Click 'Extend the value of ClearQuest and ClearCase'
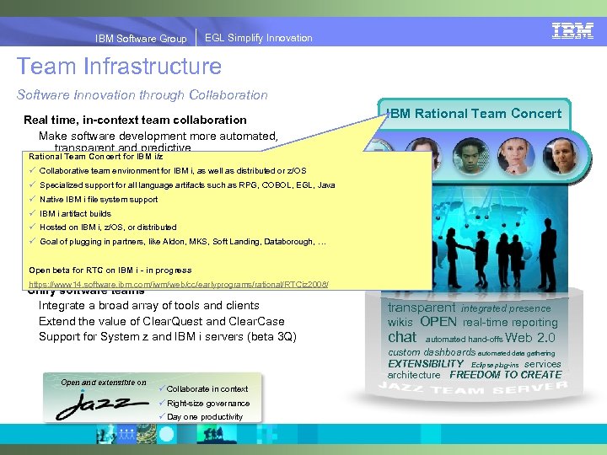607x455 pixels. pos(161,321)
